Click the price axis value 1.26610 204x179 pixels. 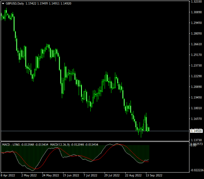coord(196,44)
